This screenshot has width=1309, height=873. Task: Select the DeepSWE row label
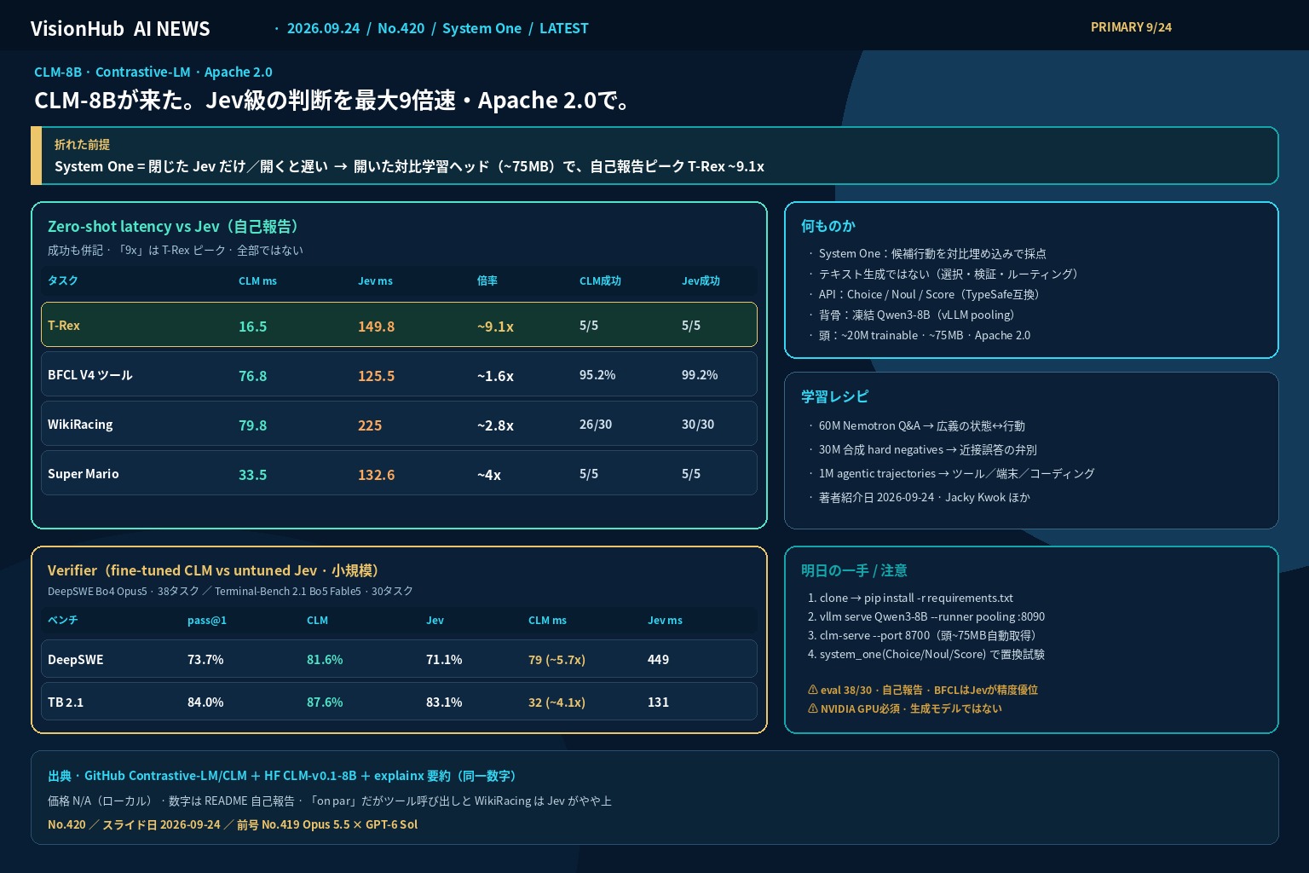click(x=76, y=660)
